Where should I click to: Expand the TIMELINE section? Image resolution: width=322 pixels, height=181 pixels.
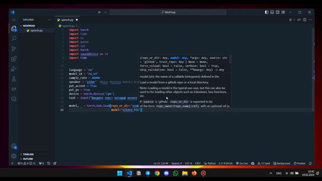click(x=37, y=154)
